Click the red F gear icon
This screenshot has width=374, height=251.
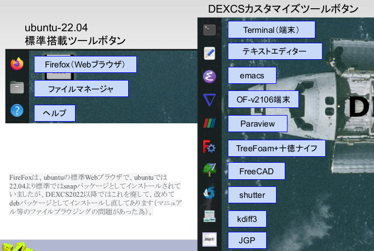tap(209, 147)
